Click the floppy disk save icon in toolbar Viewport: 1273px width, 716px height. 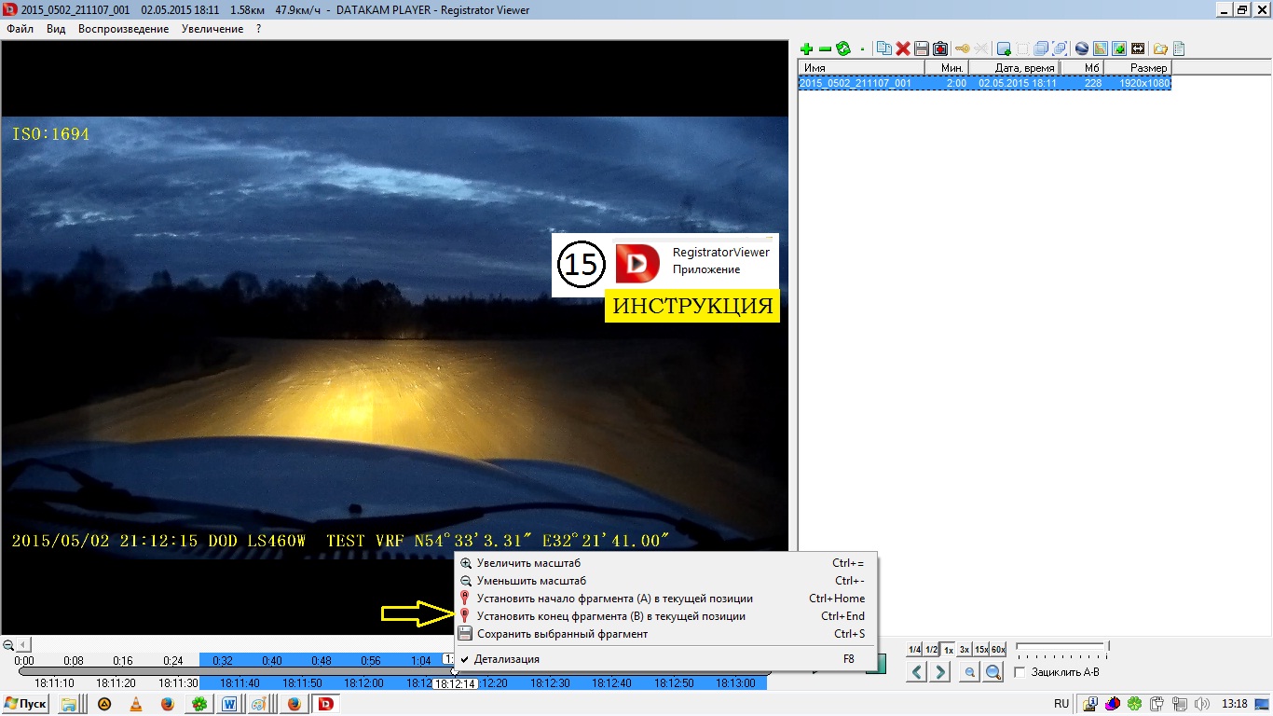(921, 49)
